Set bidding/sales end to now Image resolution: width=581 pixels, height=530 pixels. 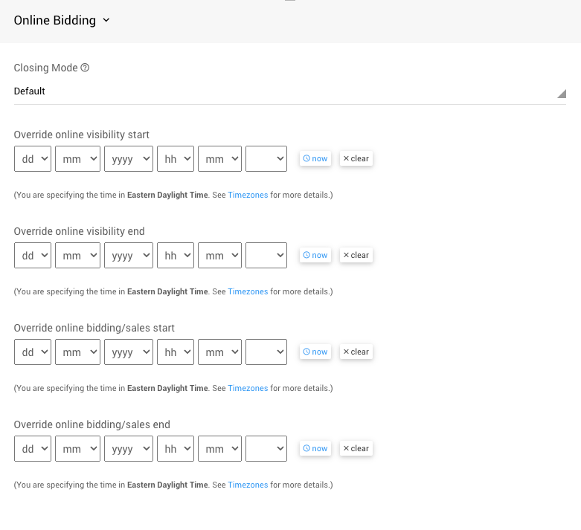315,448
